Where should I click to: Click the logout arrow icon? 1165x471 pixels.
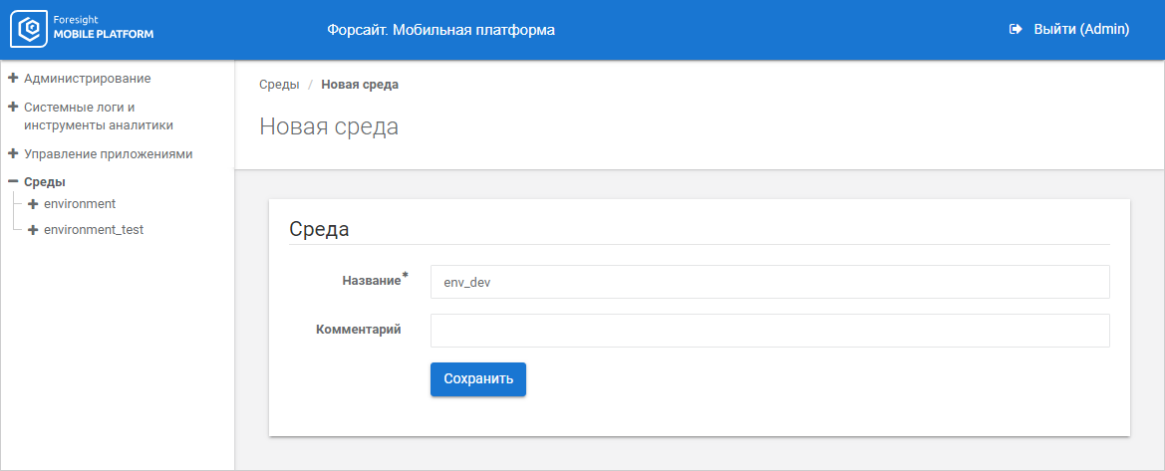point(1016,30)
